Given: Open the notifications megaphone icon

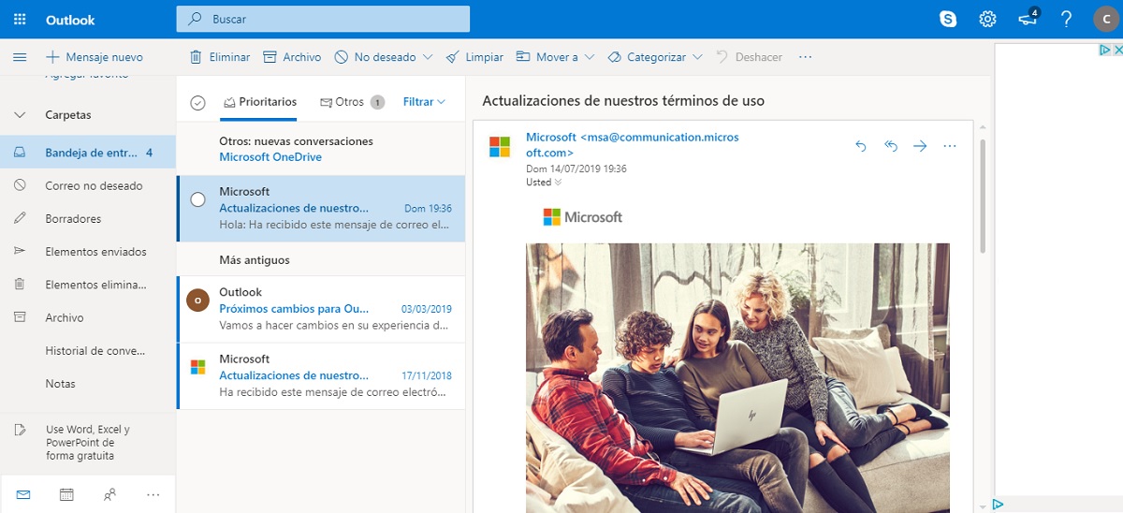Looking at the screenshot, I should click(x=1028, y=19).
